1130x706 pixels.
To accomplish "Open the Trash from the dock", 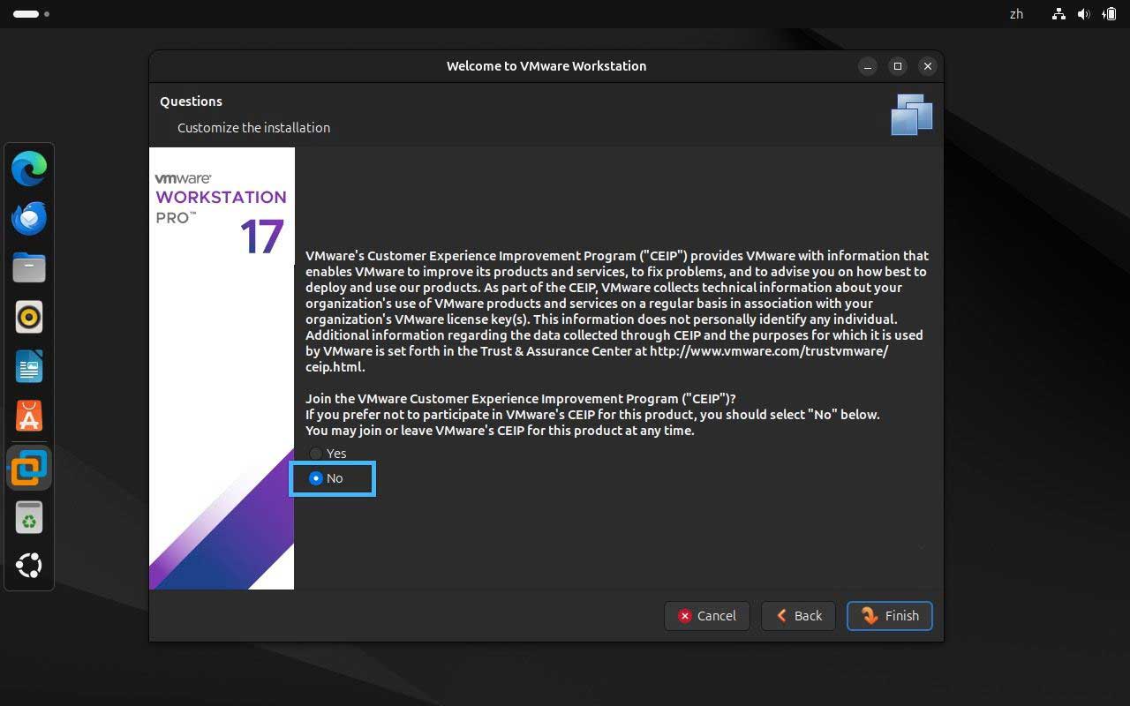I will coord(29,518).
